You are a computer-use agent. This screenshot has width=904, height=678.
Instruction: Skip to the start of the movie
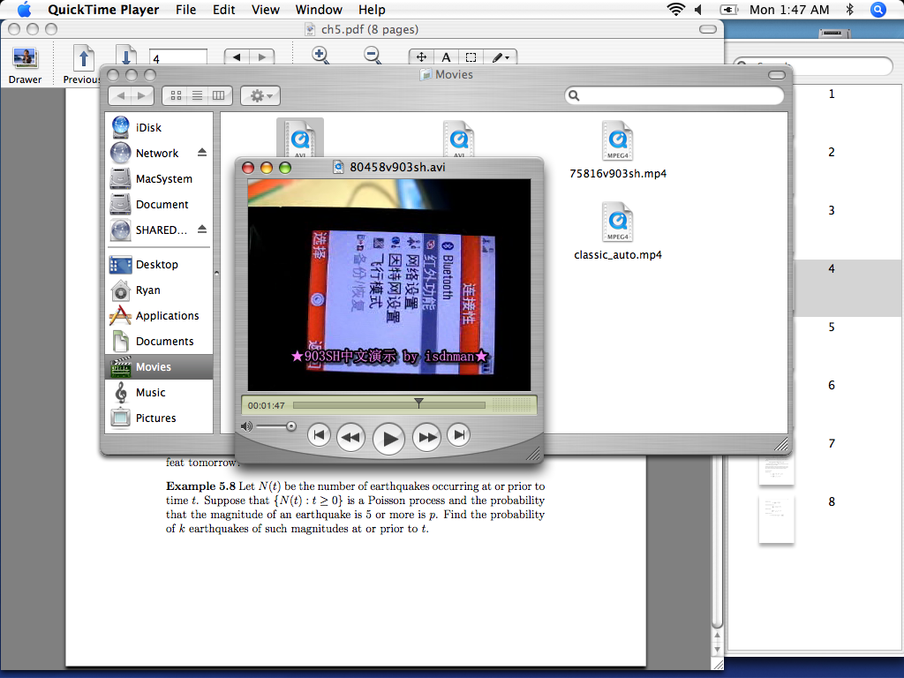(x=320, y=434)
